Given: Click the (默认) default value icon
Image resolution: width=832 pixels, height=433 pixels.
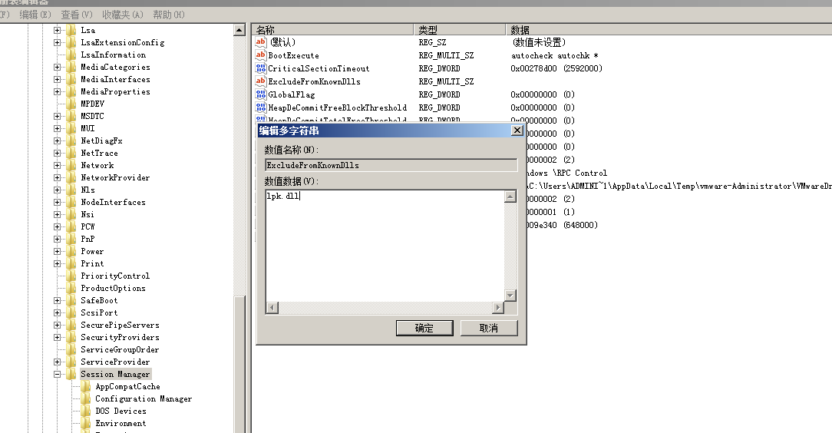Looking at the screenshot, I should pos(260,42).
